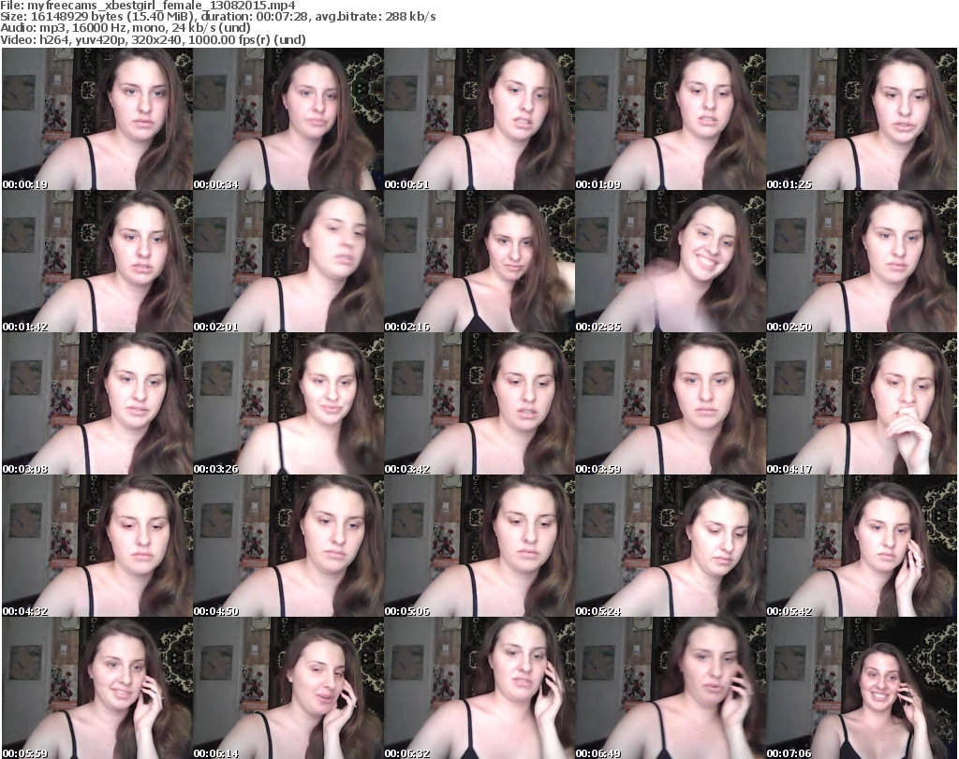Viewport: 959px width, 759px height.
Task: Open the smiling frame stamped 00:02:35
Action: click(x=671, y=261)
